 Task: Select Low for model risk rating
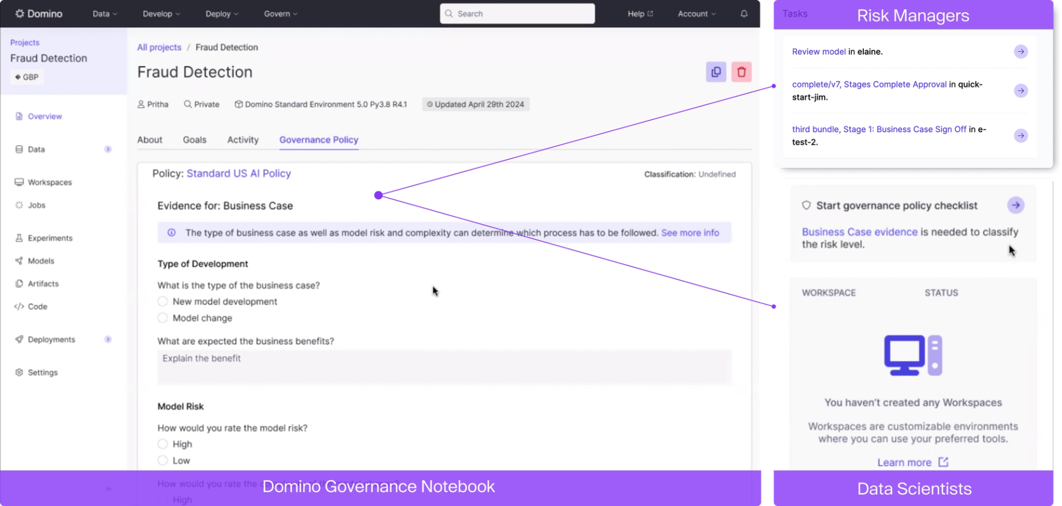click(163, 461)
